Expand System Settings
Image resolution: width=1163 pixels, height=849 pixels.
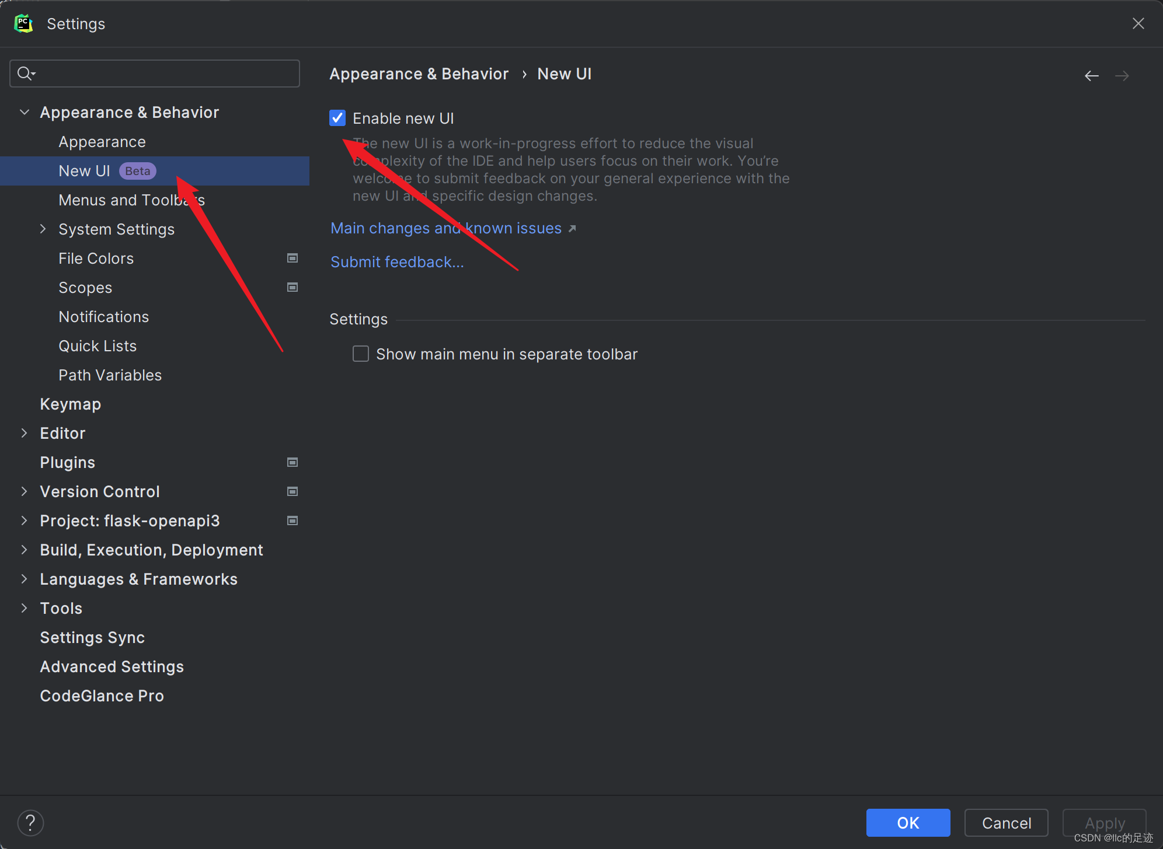(43, 229)
